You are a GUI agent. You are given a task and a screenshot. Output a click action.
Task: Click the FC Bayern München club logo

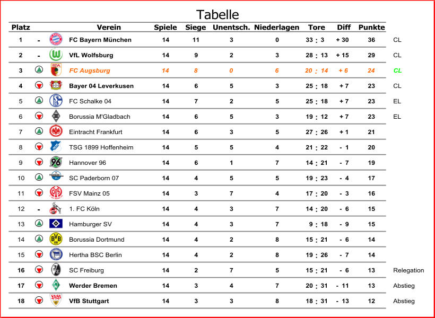coord(56,39)
